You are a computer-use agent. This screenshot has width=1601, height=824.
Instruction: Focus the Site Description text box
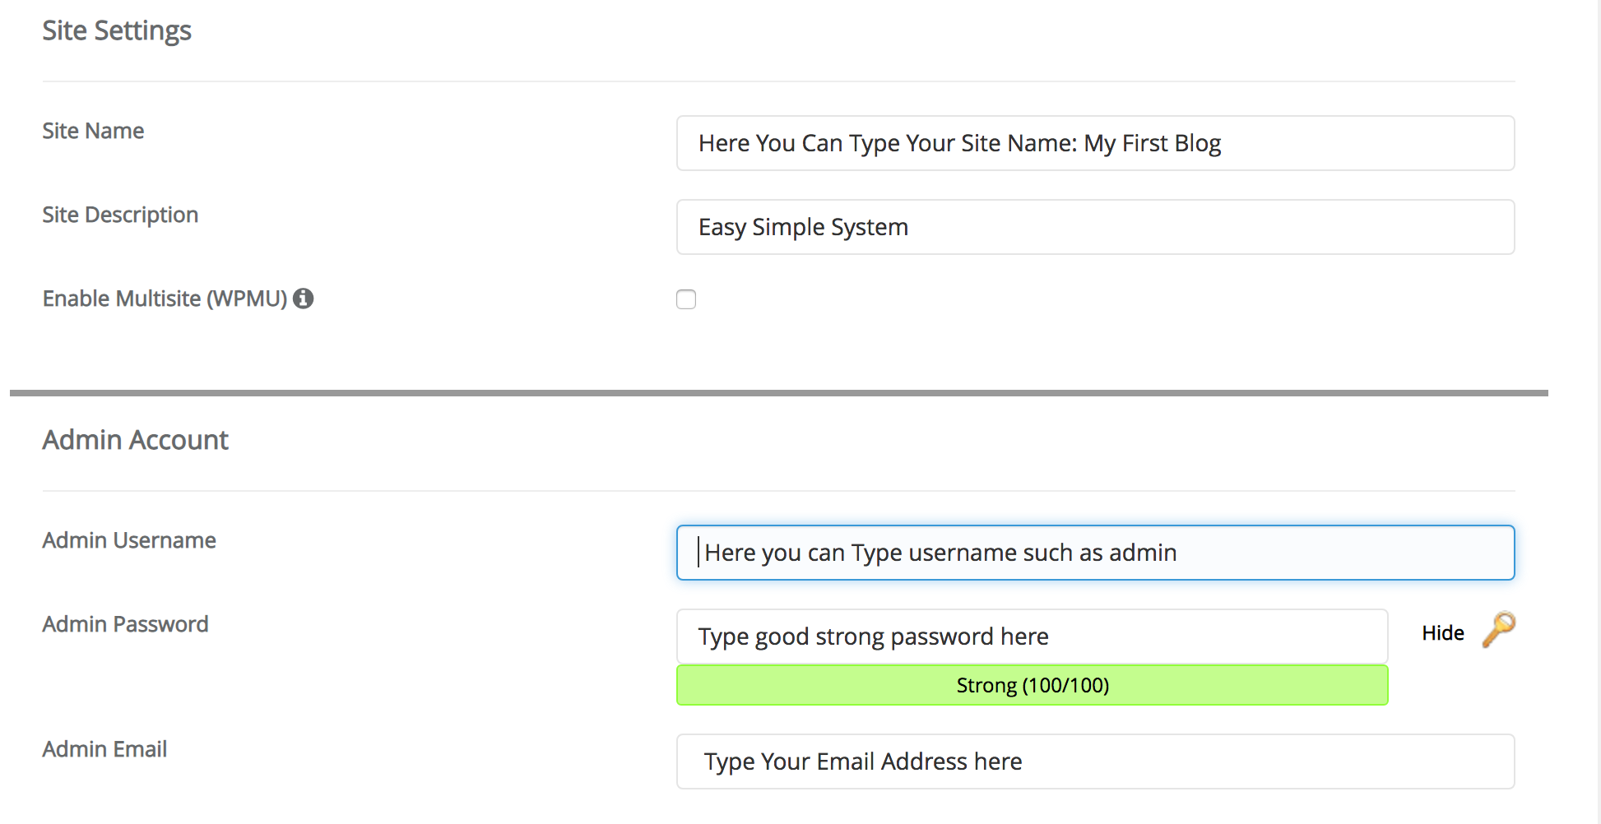1094,227
